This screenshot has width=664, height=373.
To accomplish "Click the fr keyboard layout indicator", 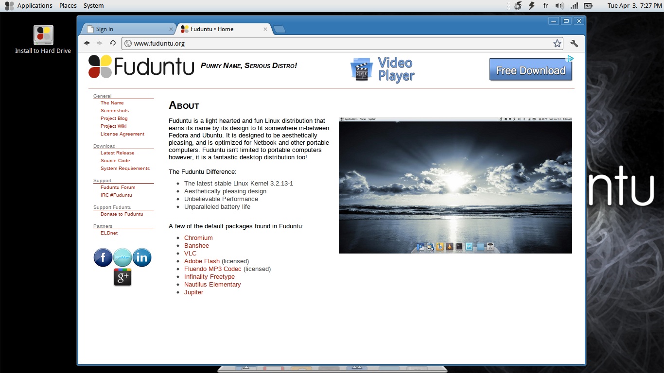I will click(x=545, y=6).
